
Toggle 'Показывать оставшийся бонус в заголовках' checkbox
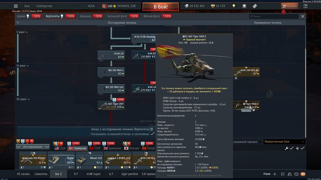click(x=152, y=134)
